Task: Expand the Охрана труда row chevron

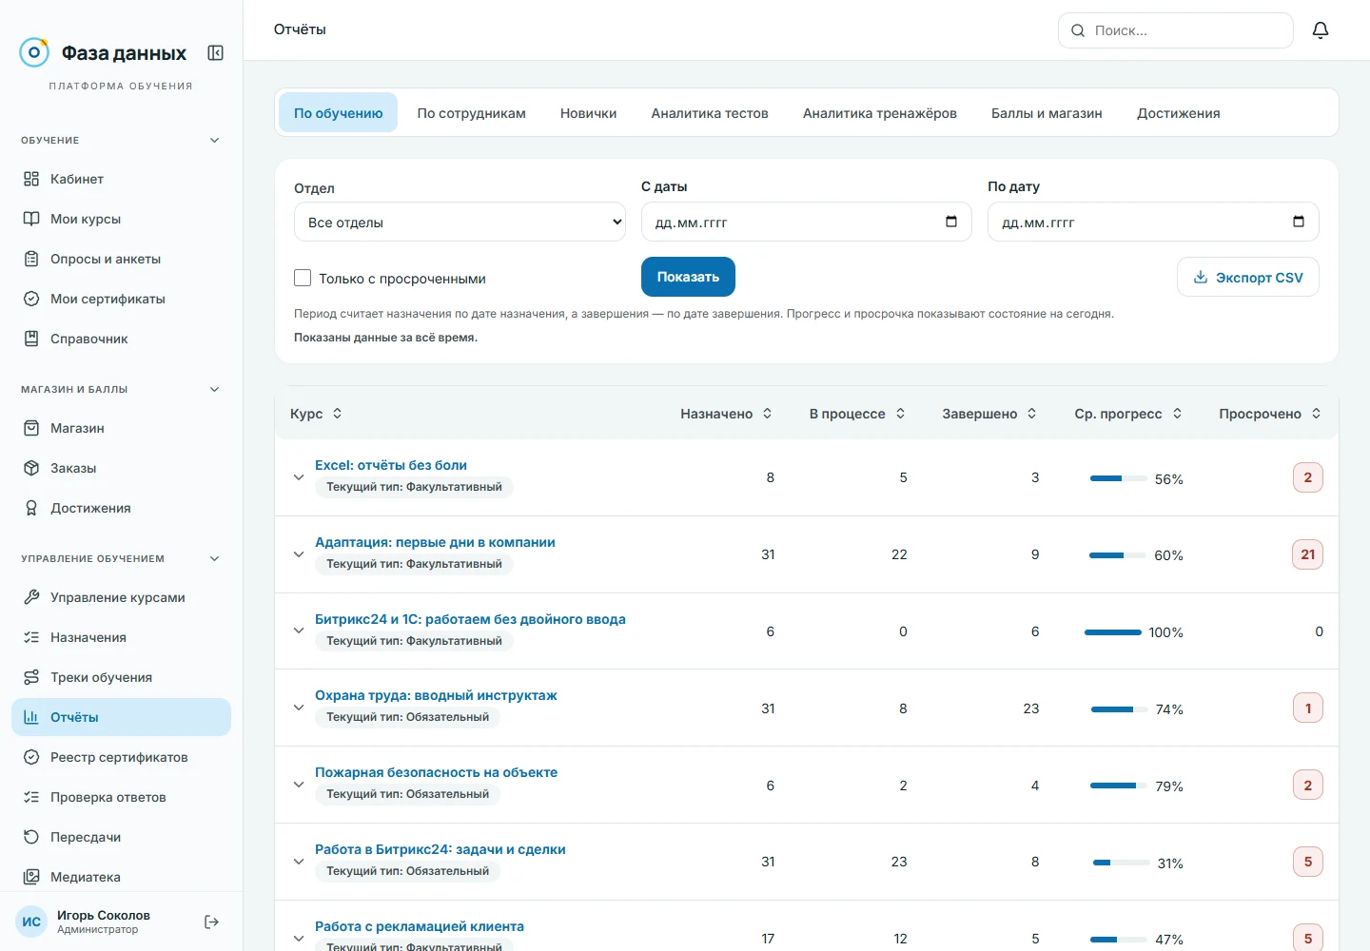Action: tap(299, 708)
